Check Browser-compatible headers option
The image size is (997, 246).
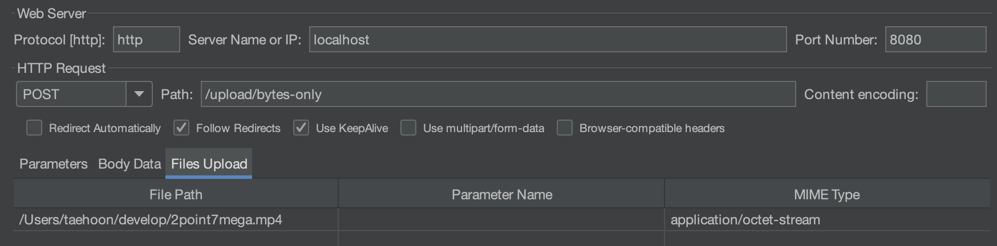tap(565, 128)
